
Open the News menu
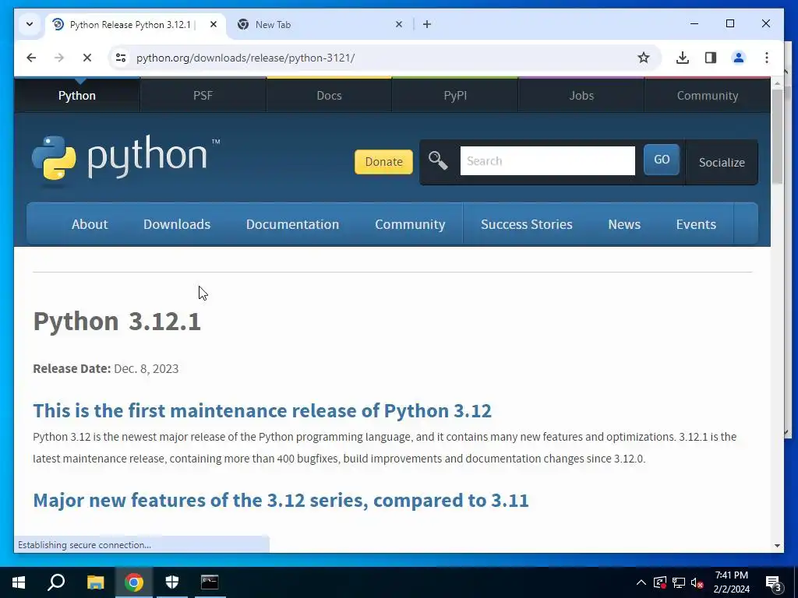[x=624, y=224]
